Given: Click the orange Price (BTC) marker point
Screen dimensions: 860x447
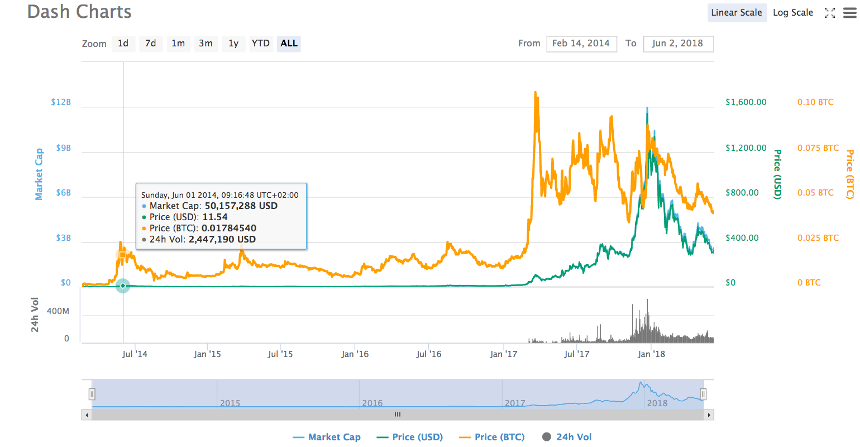Looking at the screenshot, I should click(123, 255).
